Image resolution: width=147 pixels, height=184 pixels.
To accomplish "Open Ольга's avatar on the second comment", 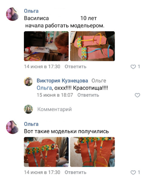I will [x=12, y=127].
